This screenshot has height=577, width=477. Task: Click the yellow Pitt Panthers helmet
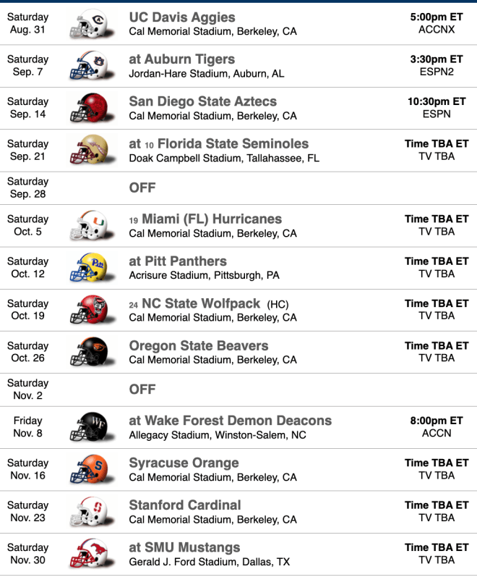coord(92,268)
